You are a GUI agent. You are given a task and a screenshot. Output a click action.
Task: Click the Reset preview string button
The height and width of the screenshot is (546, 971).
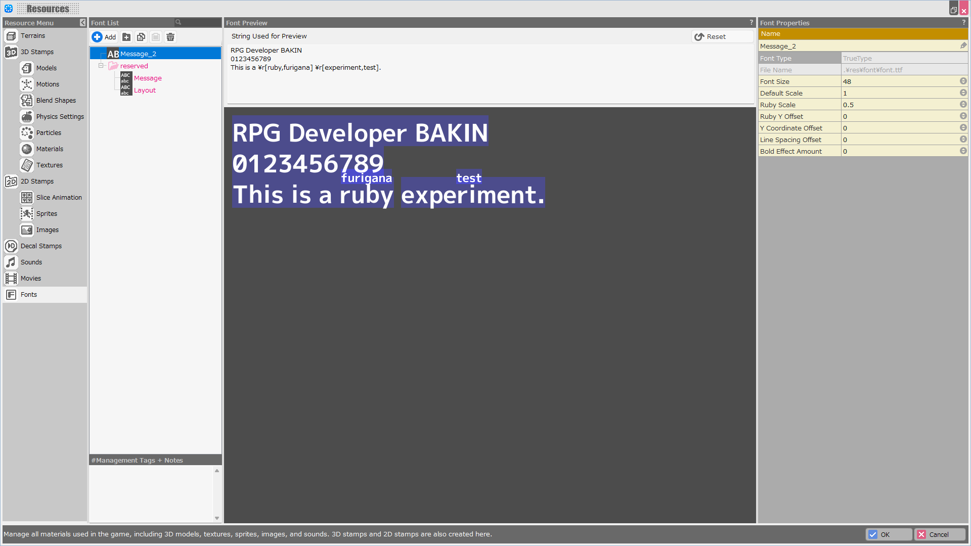click(x=711, y=37)
